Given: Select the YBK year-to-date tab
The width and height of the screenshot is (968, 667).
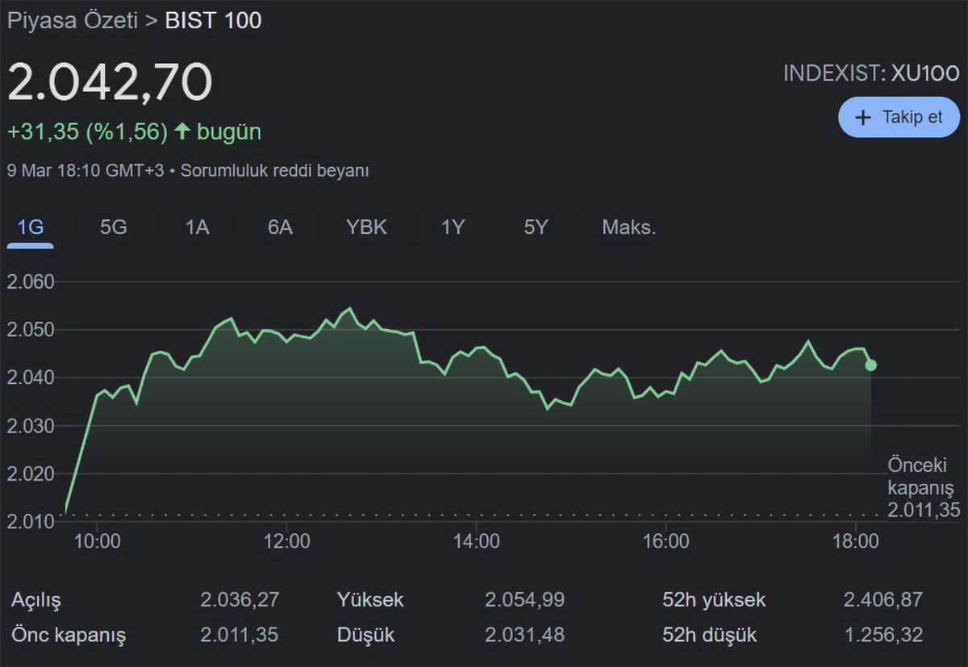Looking at the screenshot, I should (366, 227).
